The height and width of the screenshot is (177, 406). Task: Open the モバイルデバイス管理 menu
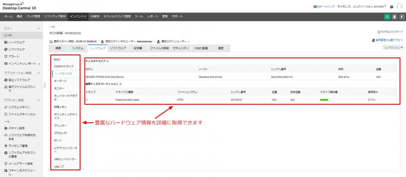pos(117,17)
